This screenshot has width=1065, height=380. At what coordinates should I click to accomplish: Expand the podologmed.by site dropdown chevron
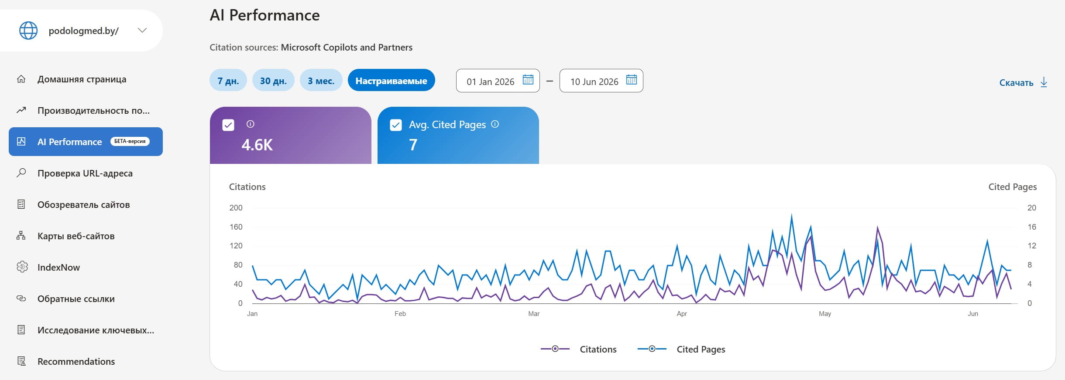(x=142, y=30)
